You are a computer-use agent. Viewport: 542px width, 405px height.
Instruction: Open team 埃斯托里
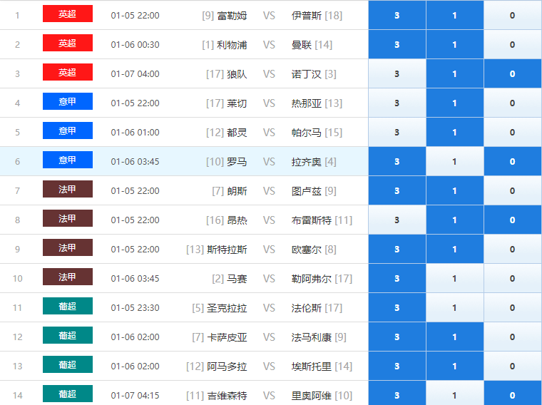click(312, 366)
